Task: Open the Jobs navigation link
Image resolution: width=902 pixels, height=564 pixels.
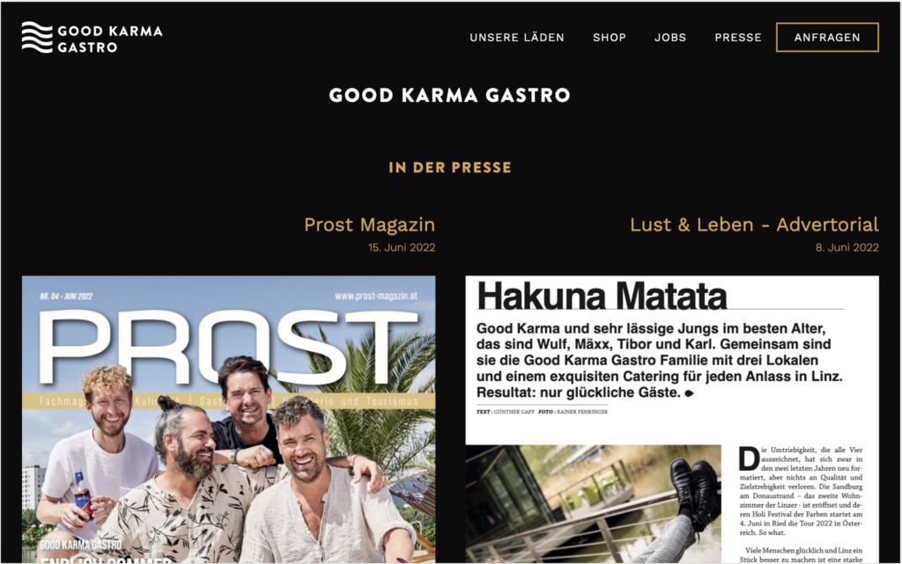Action: [670, 37]
